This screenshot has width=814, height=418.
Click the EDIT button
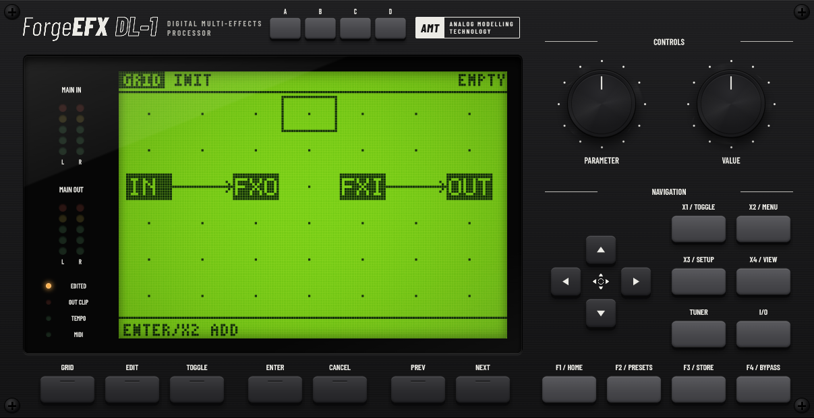tap(132, 390)
